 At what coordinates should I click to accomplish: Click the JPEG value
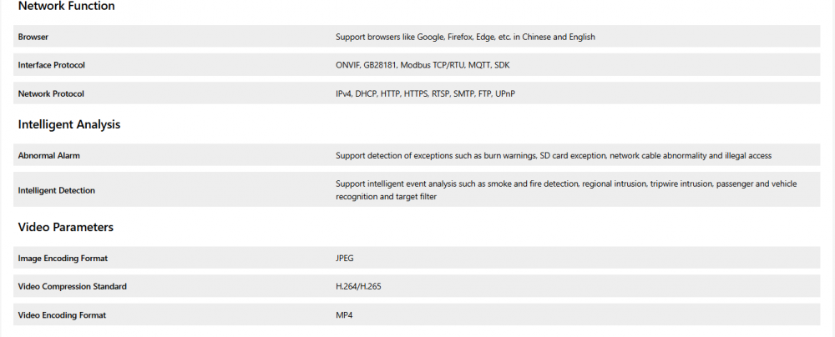pyautogui.click(x=345, y=259)
